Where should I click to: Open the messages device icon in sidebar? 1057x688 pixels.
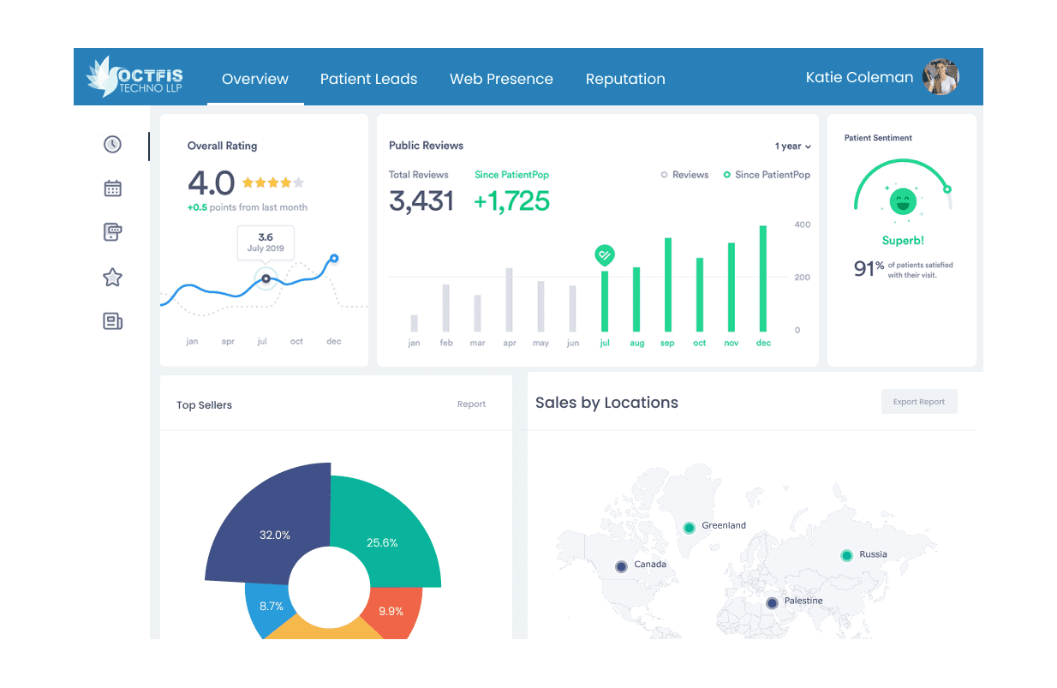112,232
